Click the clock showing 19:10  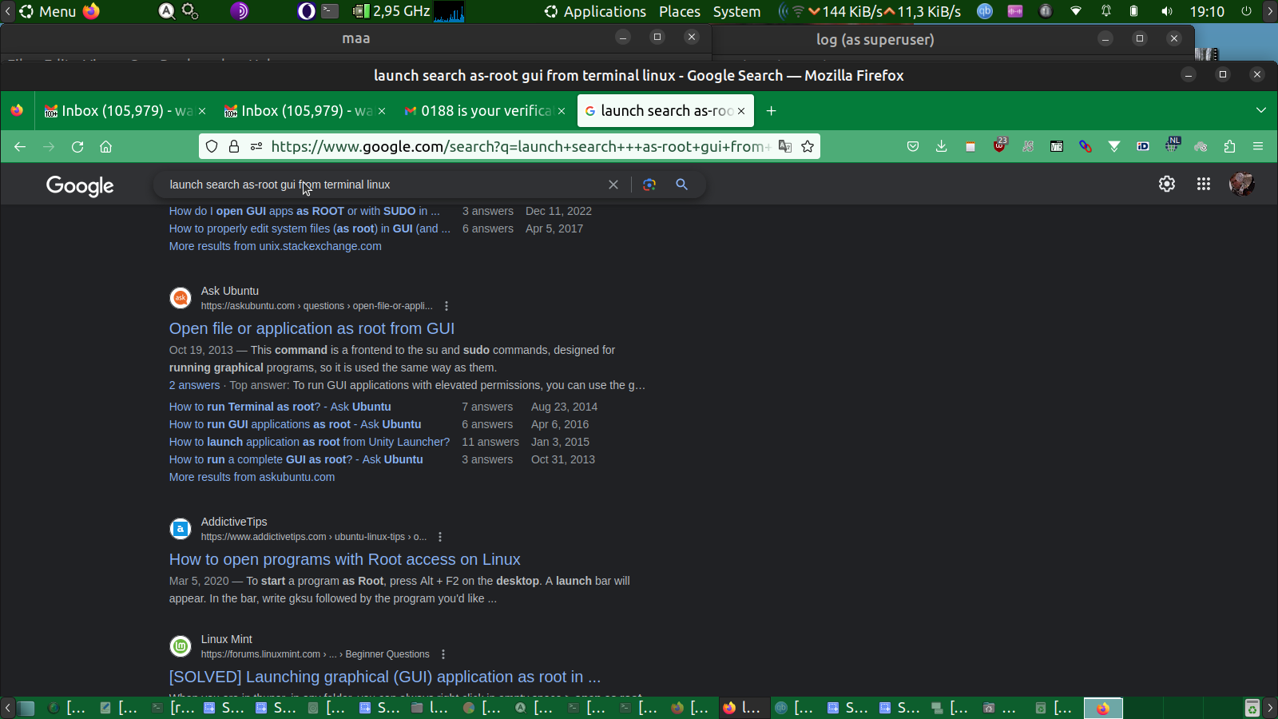1206,12
